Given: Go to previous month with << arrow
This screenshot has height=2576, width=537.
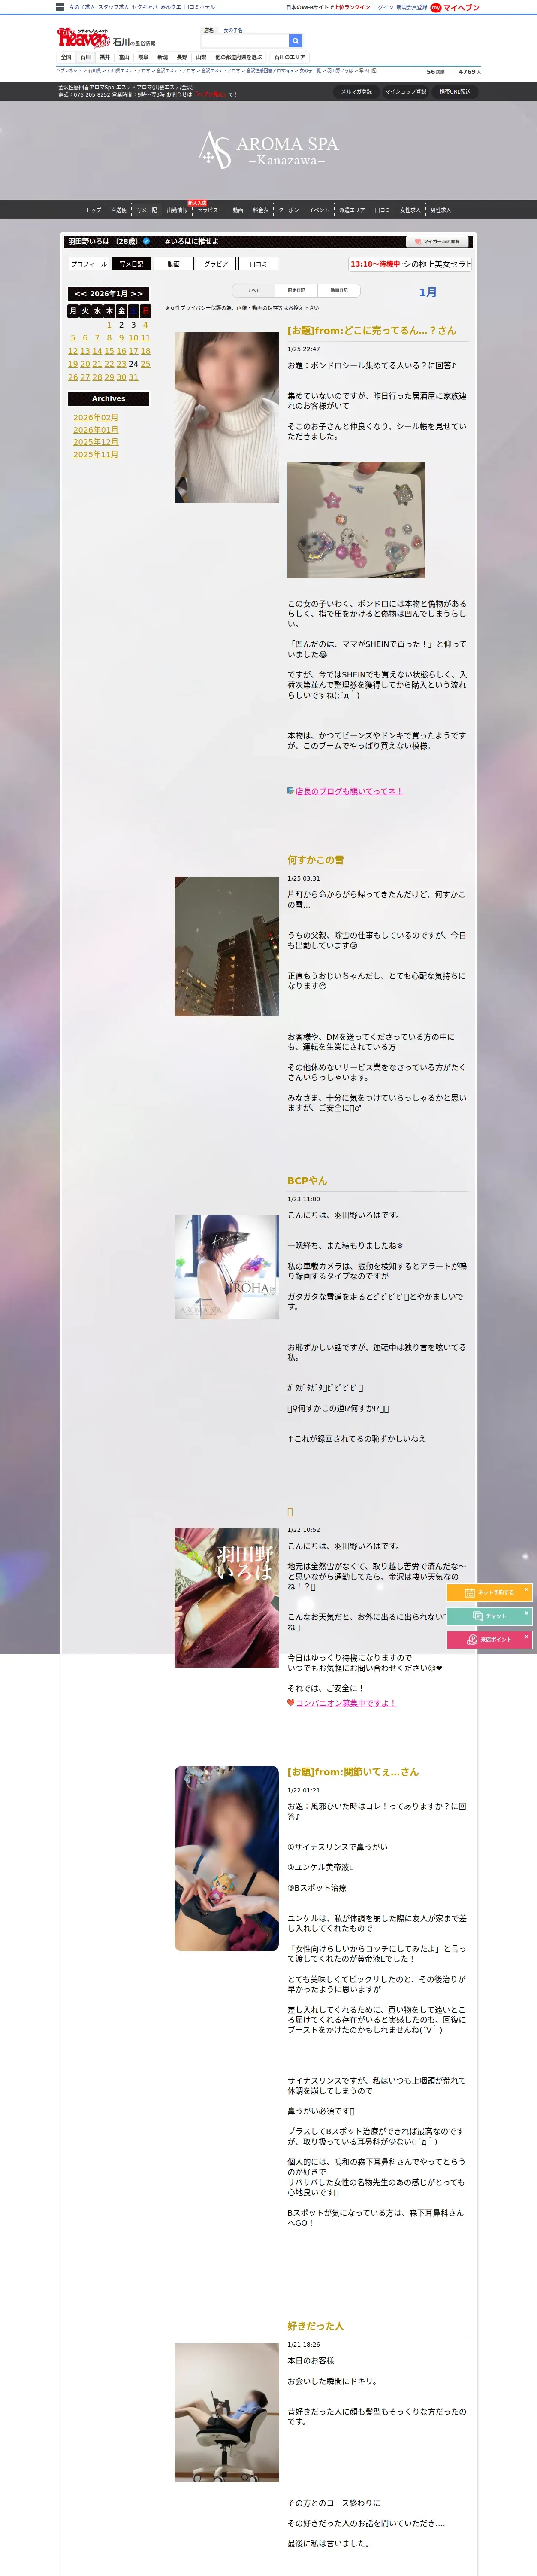Looking at the screenshot, I should [80, 294].
